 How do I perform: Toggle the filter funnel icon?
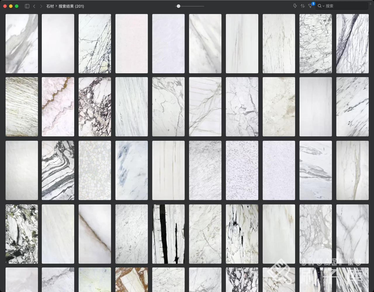(310, 6)
